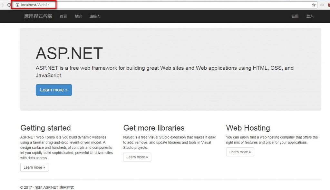The image size is (330, 190).
Task: Click the 'NuGet is a free Visual Studio extension' text
Action: point(170,142)
